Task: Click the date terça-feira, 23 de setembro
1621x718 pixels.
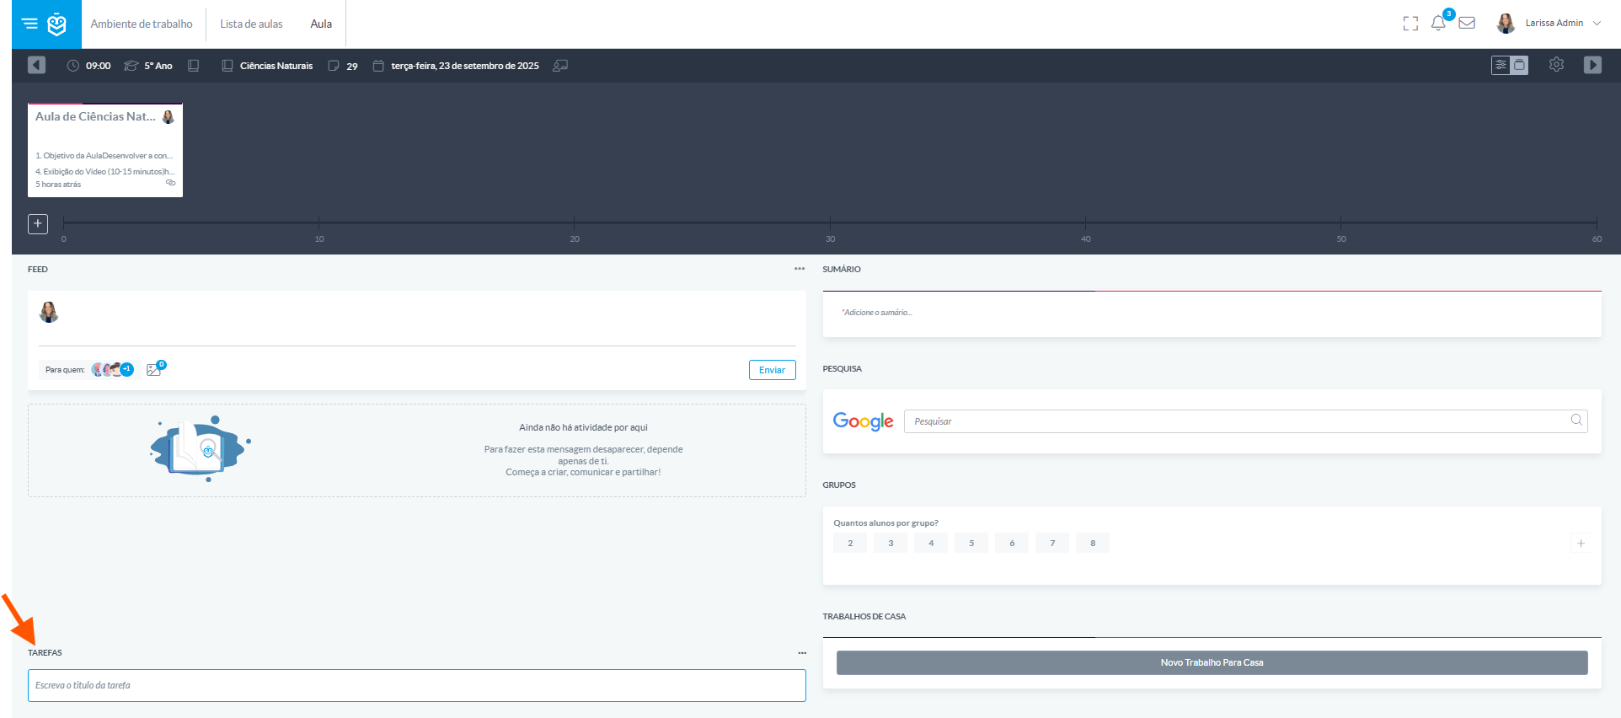Action: [x=465, y=66]
